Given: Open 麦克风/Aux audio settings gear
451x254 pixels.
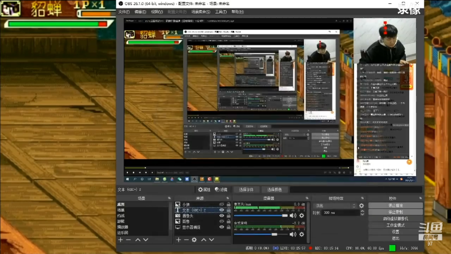Looking at the screenshot, I should pos(302,216).
